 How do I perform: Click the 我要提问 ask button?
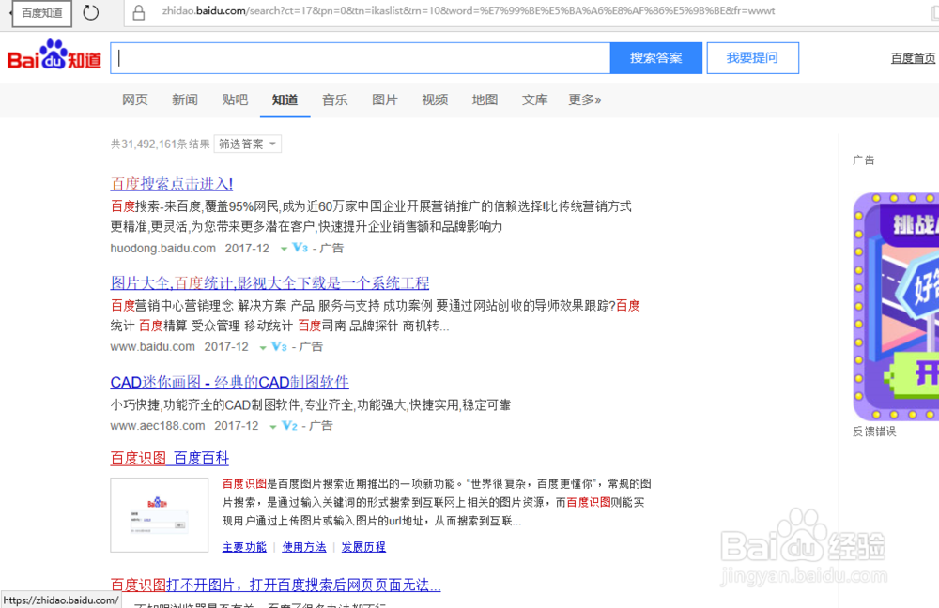coord(753,58)
